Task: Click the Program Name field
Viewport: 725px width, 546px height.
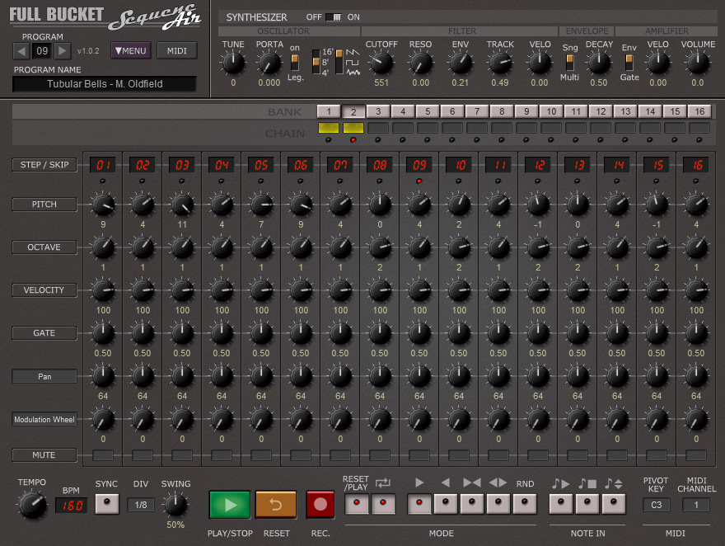Action: [x=105, y=84]
